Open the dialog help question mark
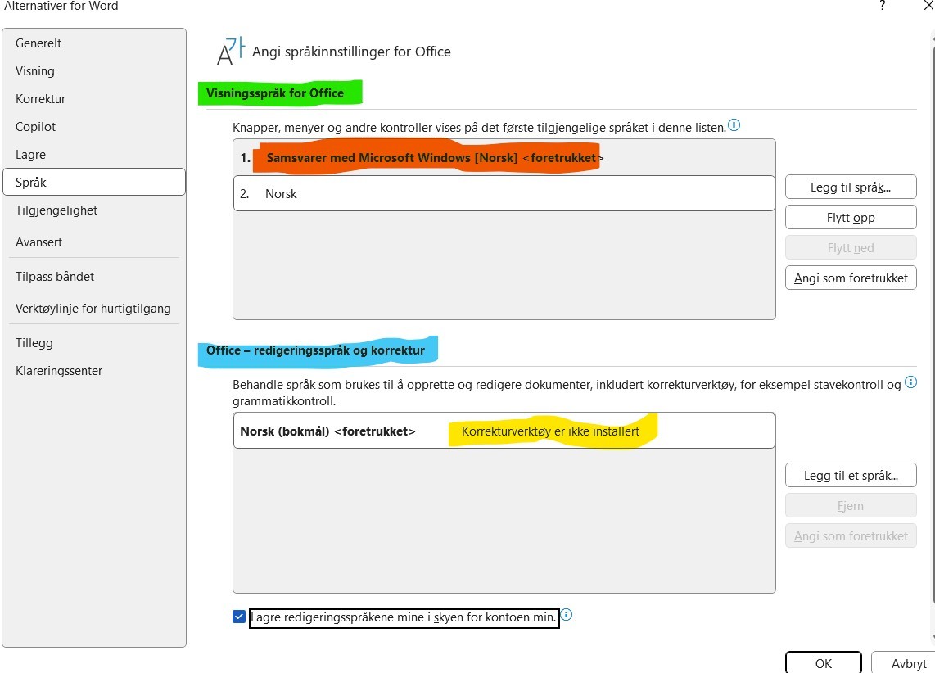 click(x=881, y=7)
